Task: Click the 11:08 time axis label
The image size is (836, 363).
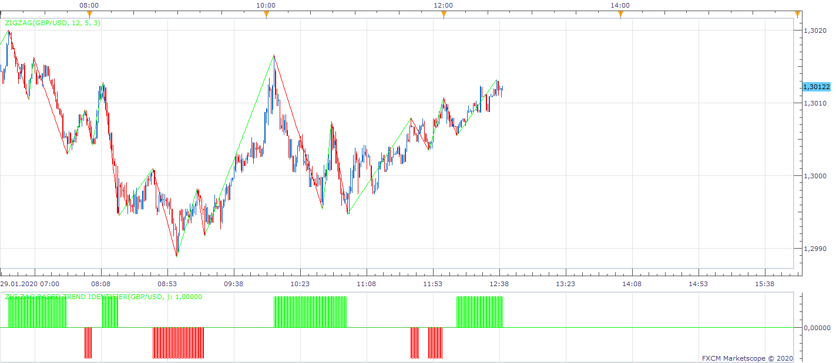Action: [367, 283]
